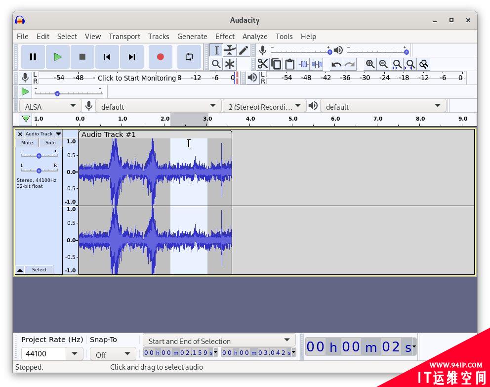Select the Envelope tool
Viewport: 490px width, 387px height.
tap(230, 50)
